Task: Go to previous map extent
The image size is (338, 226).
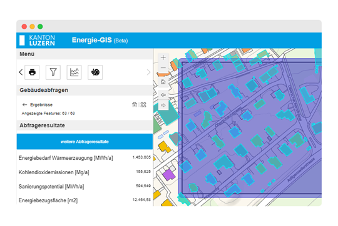Action: (163, 95)
